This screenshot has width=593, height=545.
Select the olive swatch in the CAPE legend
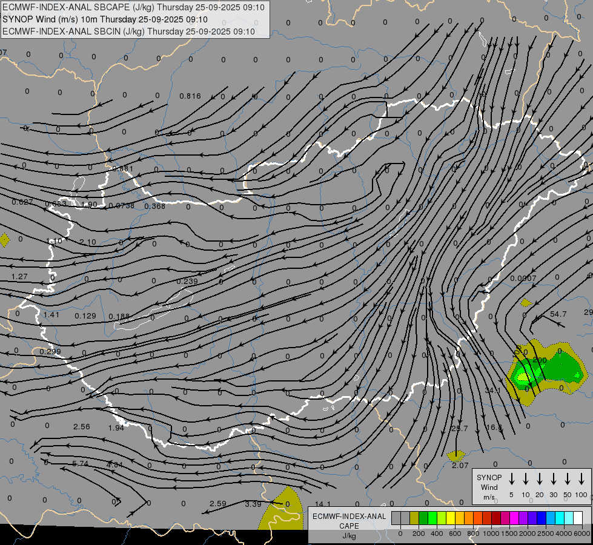coord(414,518)
